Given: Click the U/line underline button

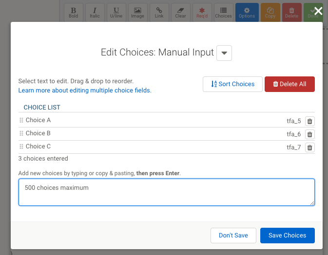Looking at the screenshot, I should tap(116, 12).
